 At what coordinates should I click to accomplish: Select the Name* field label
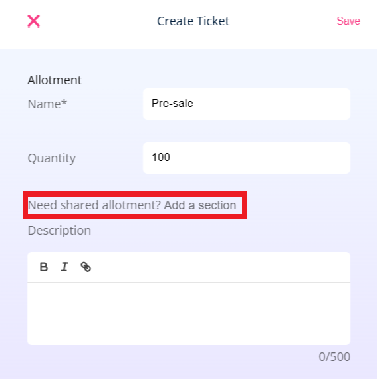[47, 104]
